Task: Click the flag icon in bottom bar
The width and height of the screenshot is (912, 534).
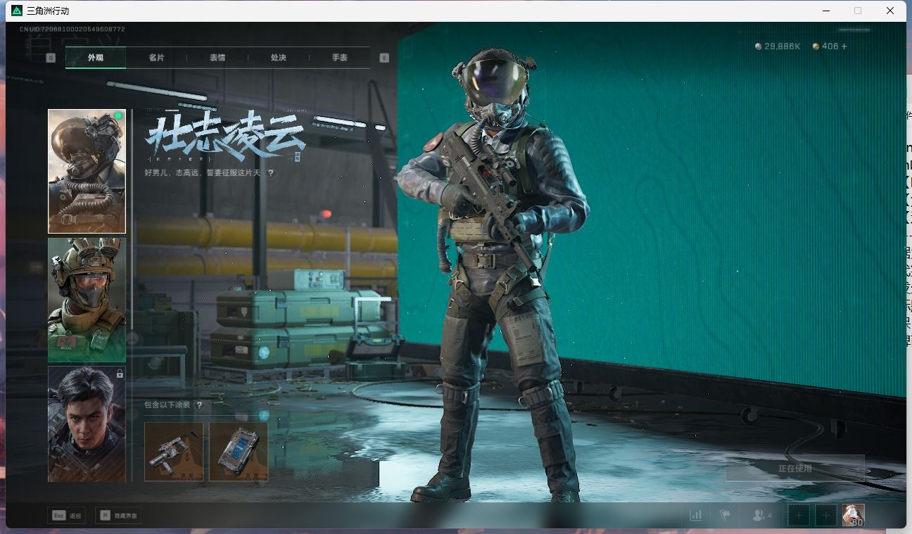Action: tap(725, 516)
